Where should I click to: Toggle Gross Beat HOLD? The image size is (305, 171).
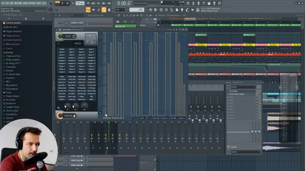pyautogui.click(x=78, y=43)
